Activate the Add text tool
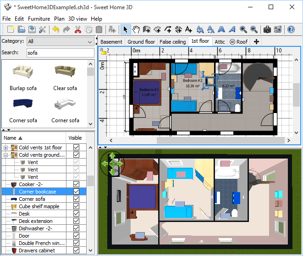Viewport: 303px width, 256px height. click(x=188, y=30)
